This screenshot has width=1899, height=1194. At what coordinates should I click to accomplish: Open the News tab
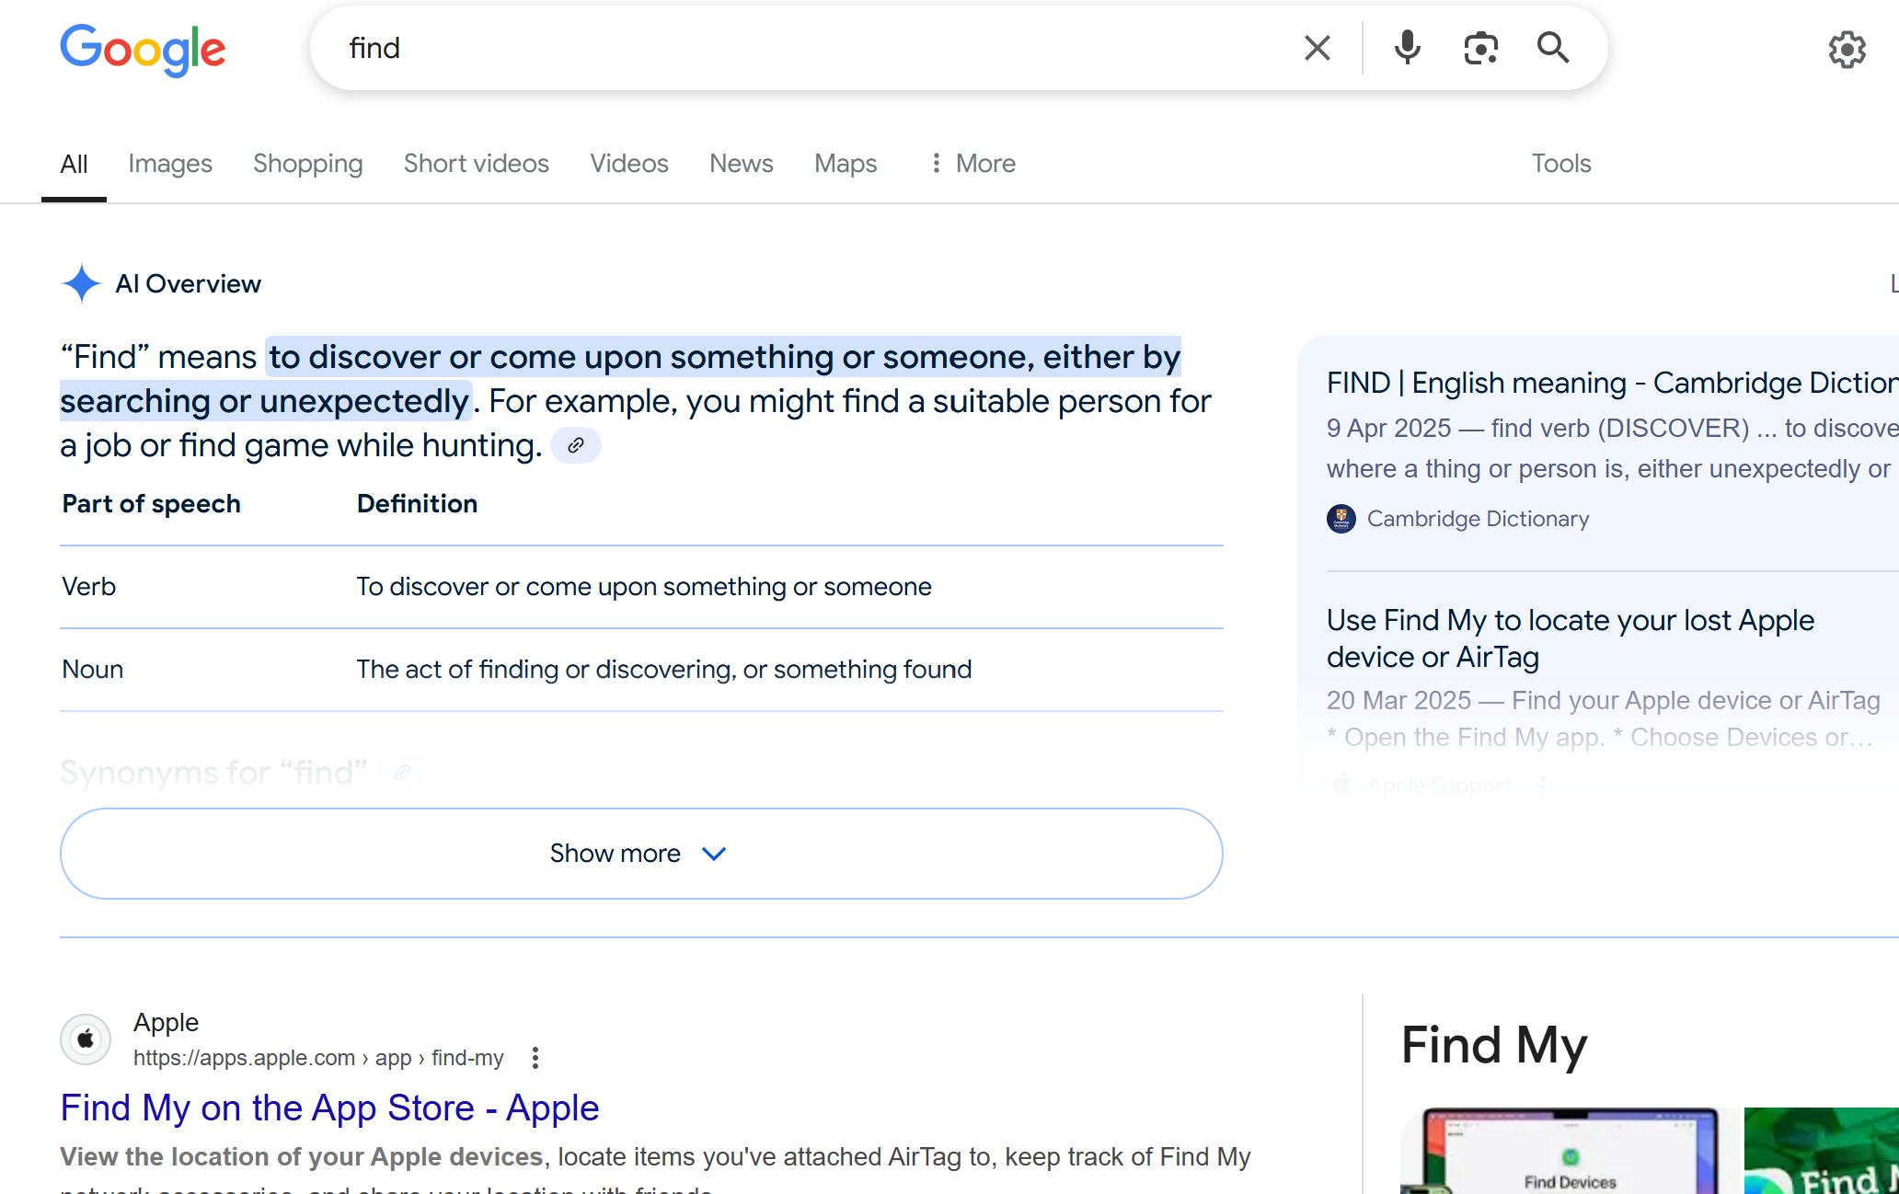742,164
